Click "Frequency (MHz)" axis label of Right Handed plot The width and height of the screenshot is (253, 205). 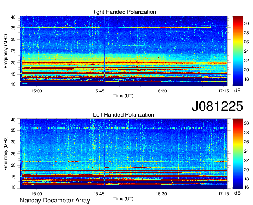point(6,51)
